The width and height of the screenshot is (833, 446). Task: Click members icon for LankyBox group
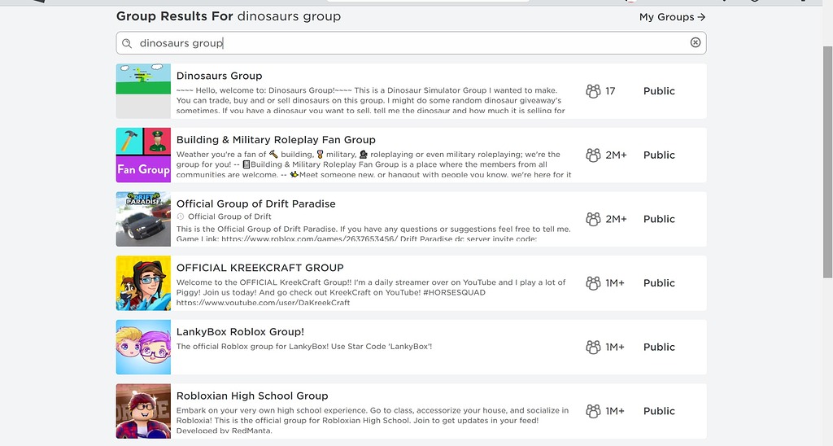593,348
